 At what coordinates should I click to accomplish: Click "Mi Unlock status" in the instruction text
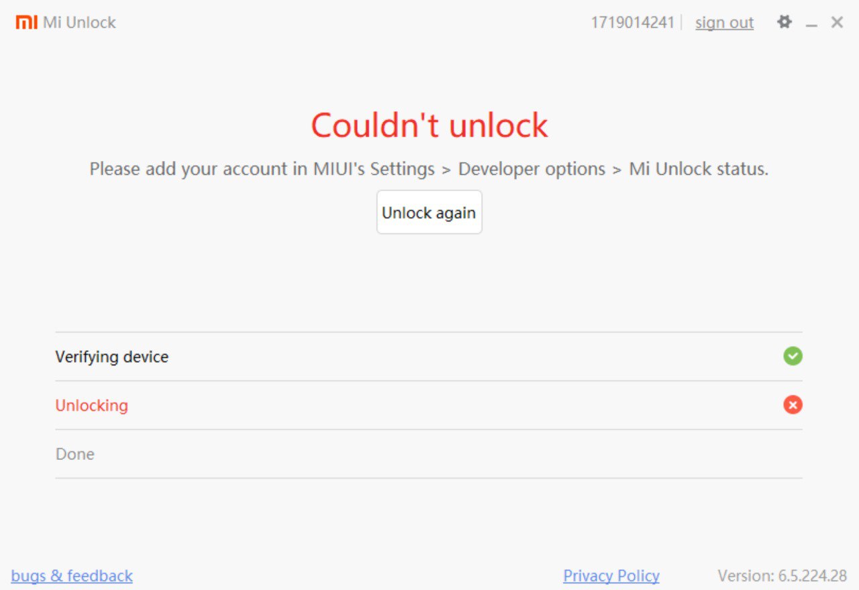[x=697, y=169]
